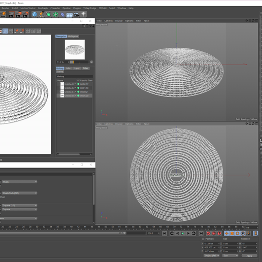Open the Plugins menu
The width and height of the screenshot is (262, 262).
(x=77, y=8)
